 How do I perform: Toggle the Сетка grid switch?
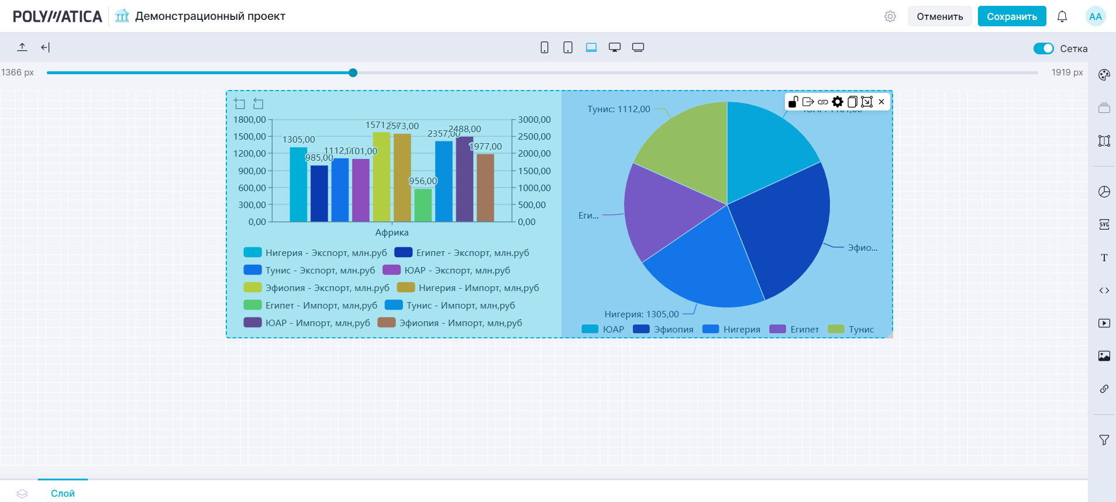coord(1043,49)
